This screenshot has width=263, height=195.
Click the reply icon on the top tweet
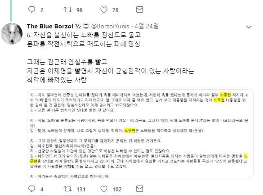pyautogui.click(x=32, y=9)
